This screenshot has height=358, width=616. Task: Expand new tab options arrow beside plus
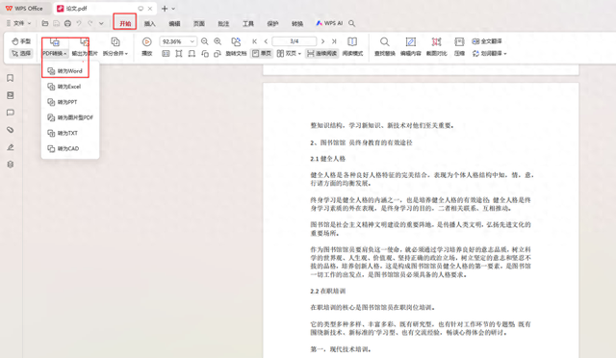coord(173,9)
